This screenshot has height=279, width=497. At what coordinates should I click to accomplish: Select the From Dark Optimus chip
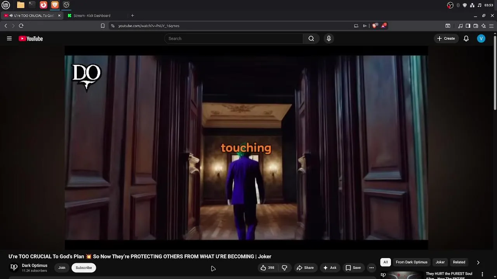coord(412,262)
